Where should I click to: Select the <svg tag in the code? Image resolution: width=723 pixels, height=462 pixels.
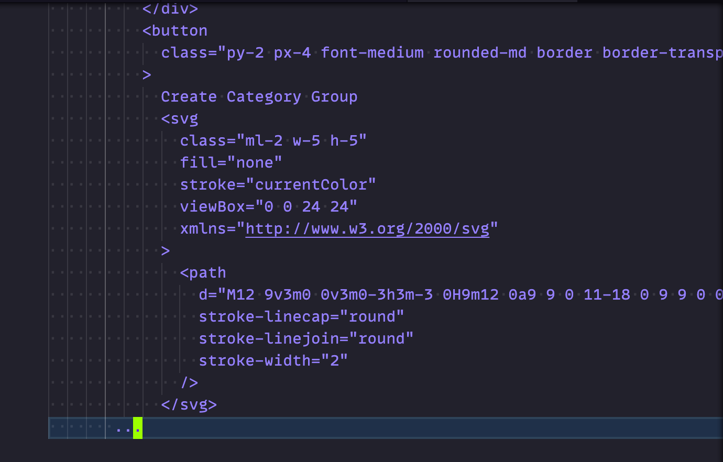click(x=180, y=118)
